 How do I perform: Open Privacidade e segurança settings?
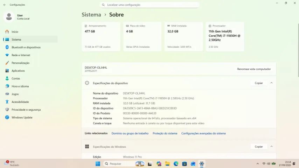tap(30, 110)
